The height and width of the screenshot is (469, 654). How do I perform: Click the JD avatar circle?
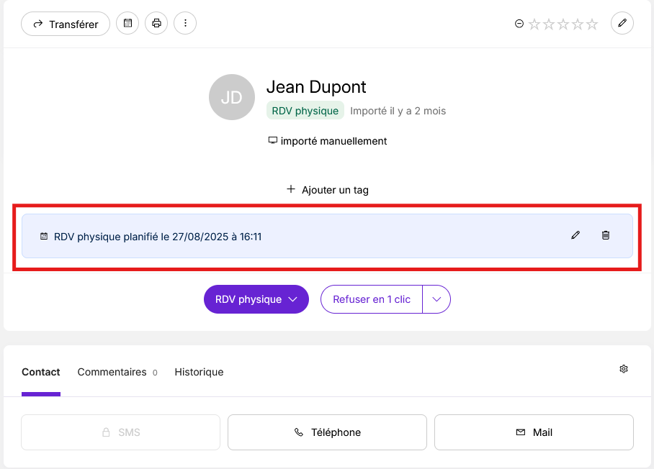click(232, 97)
